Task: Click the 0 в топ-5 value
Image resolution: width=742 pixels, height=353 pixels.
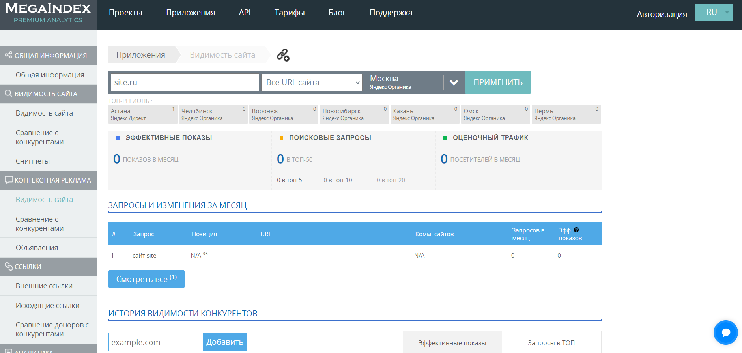Action: pyautogui.click(x=290, y=180)
